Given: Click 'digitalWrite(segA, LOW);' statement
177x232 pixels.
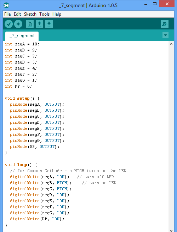Looking at the screenshot, I should click(39, 177).
